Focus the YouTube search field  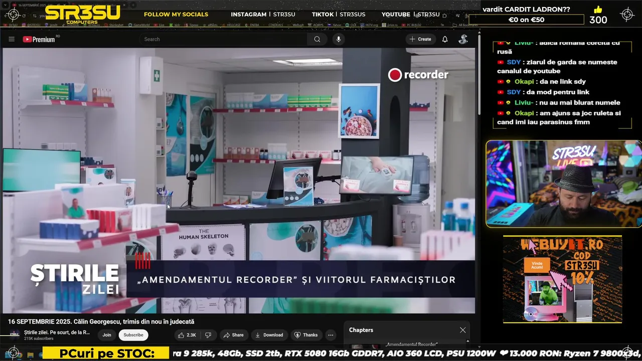224,39
